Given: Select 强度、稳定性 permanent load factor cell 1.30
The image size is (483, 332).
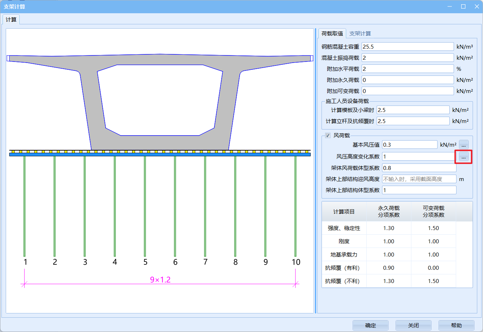Looking at the screenshot, I should point(388,228).
